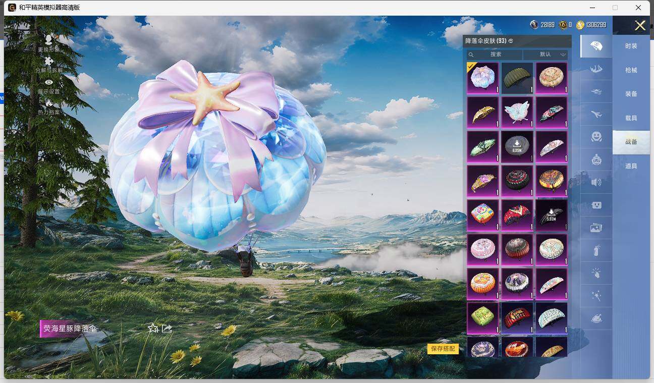The image size is (654, 383).
Task: Select the skydiving figure category icon
Action: coord(596,69)
